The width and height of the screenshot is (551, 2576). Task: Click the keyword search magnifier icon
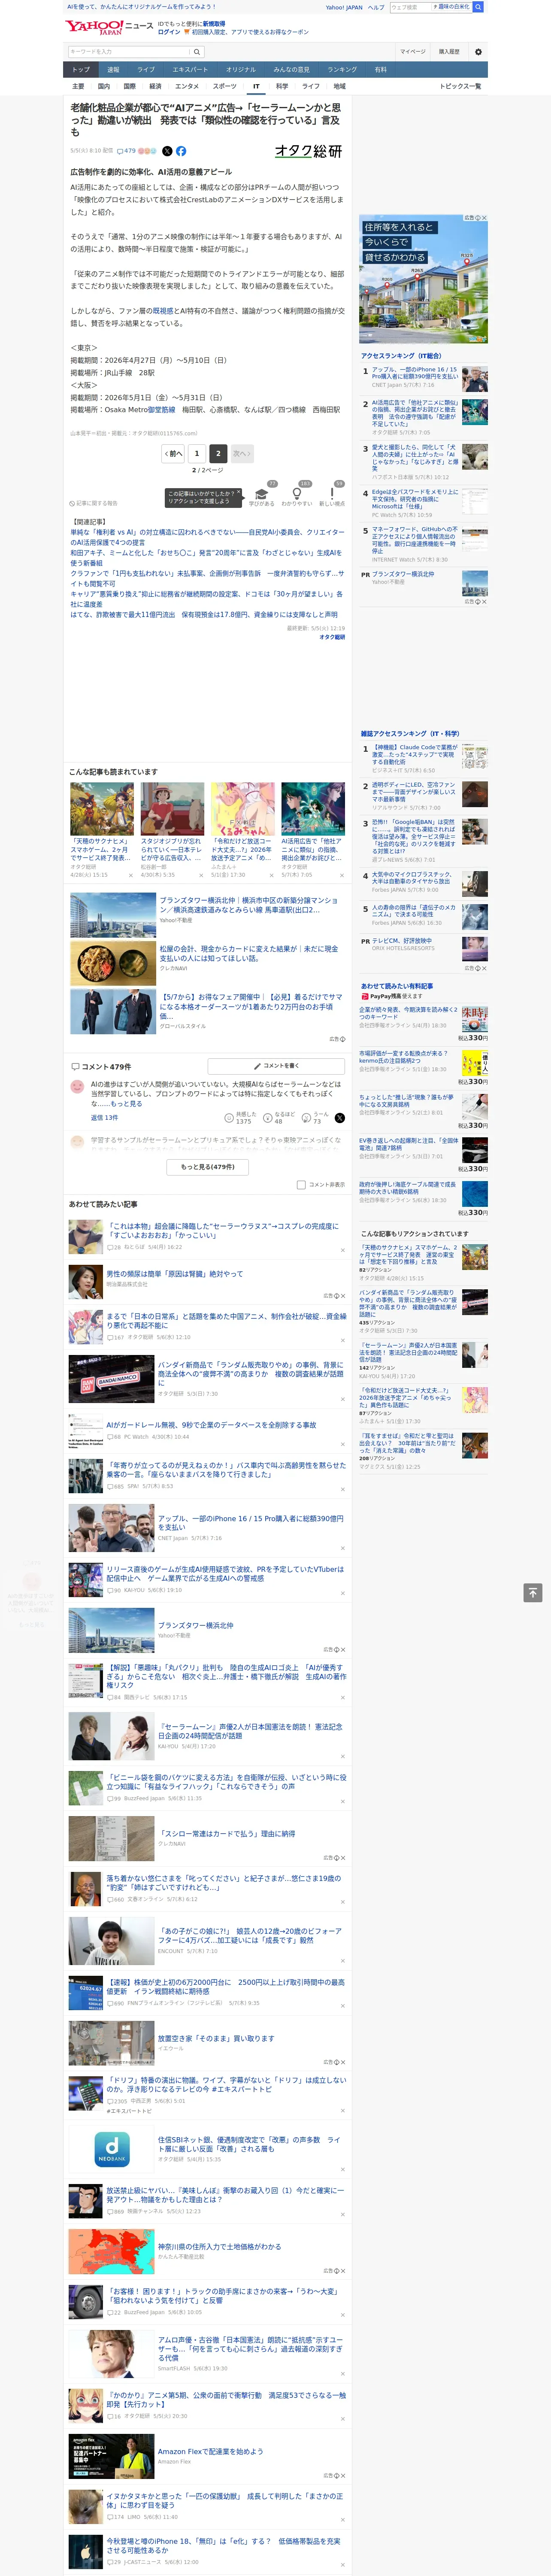[x=197, y=51]
